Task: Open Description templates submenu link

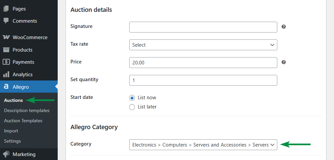Action: 27,111
